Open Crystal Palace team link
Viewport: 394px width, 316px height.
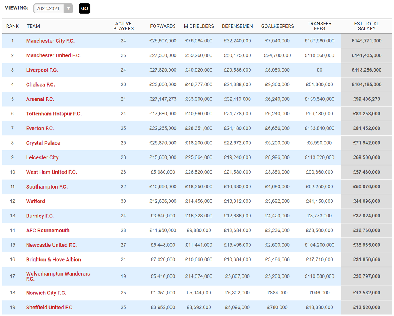(43, 143)
